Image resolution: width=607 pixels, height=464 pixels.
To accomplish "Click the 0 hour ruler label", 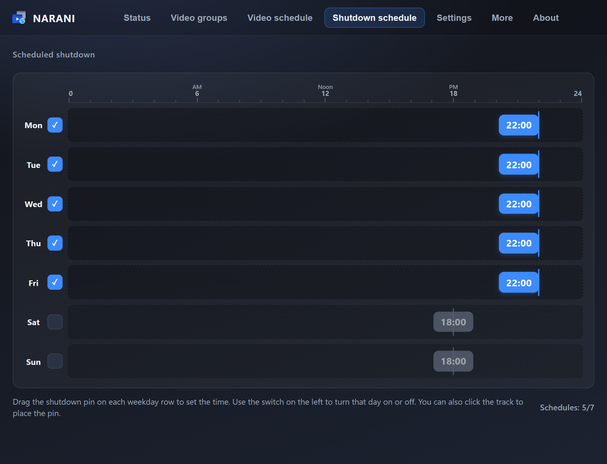I will (x=71, y=93).
